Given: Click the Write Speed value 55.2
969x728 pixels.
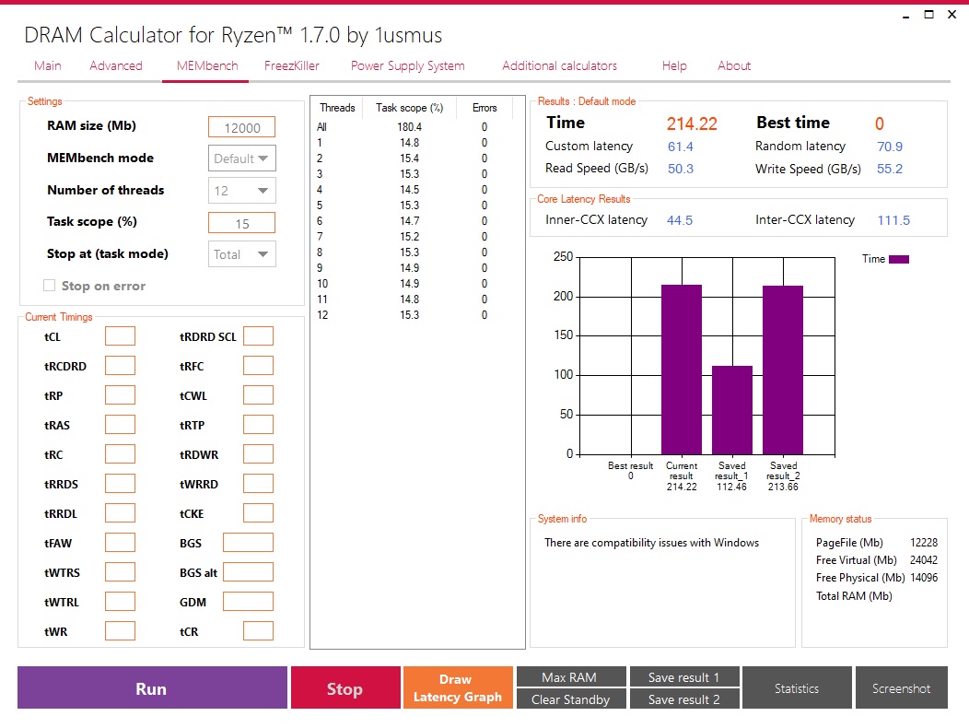Looking at the screenshot, I should pyautogui.click(x=890, y=169).
